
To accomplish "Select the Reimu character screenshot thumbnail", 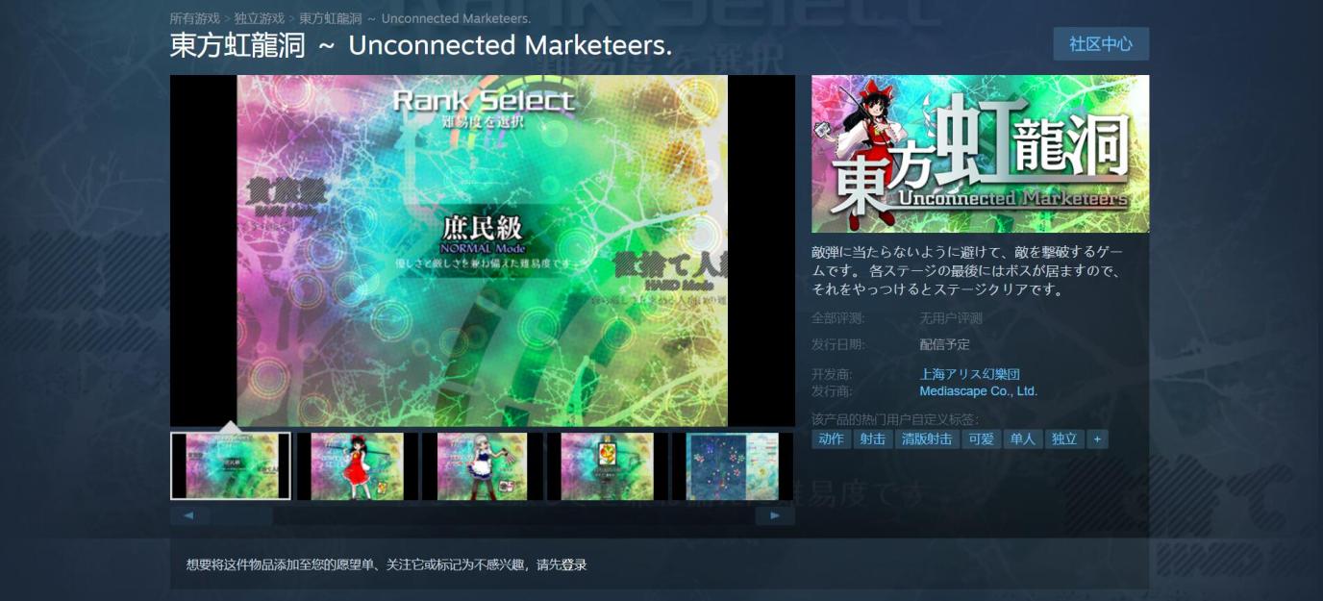I will (357, 466).
